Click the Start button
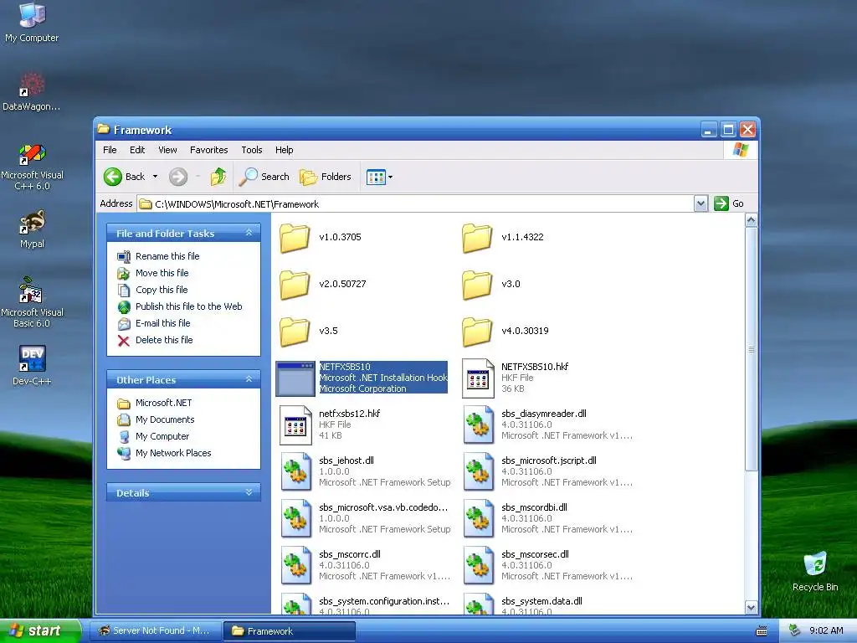Viewport: 857px width, 643px height. click(x=40, y=630)
